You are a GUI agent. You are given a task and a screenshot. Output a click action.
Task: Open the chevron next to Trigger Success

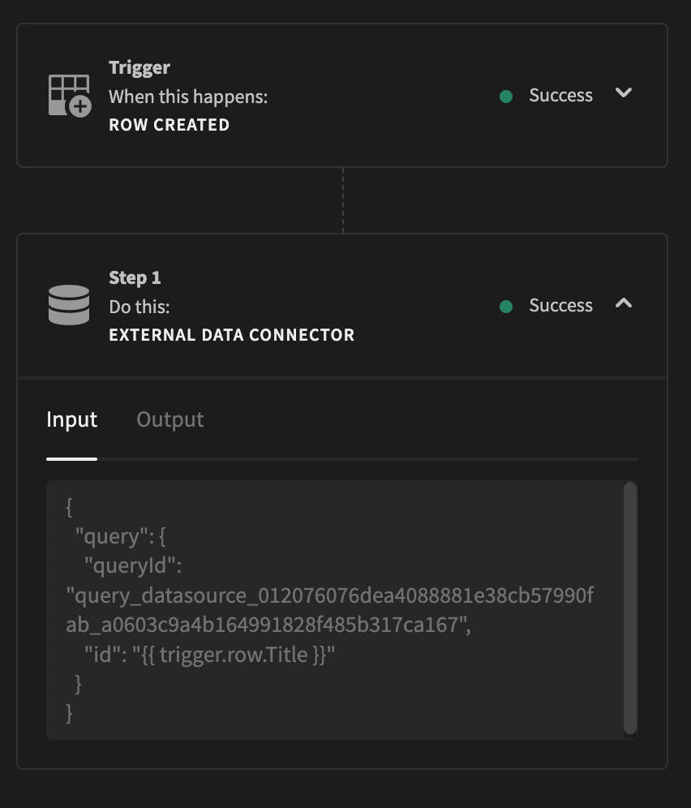pyautogui.click(x=624, y=94)
